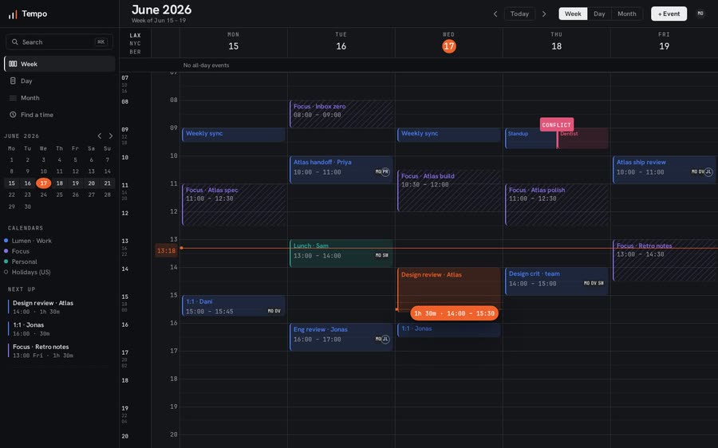Open the Day view sidebar icon
This screenshot has height=448, width=718.
[x=13, y=81]
